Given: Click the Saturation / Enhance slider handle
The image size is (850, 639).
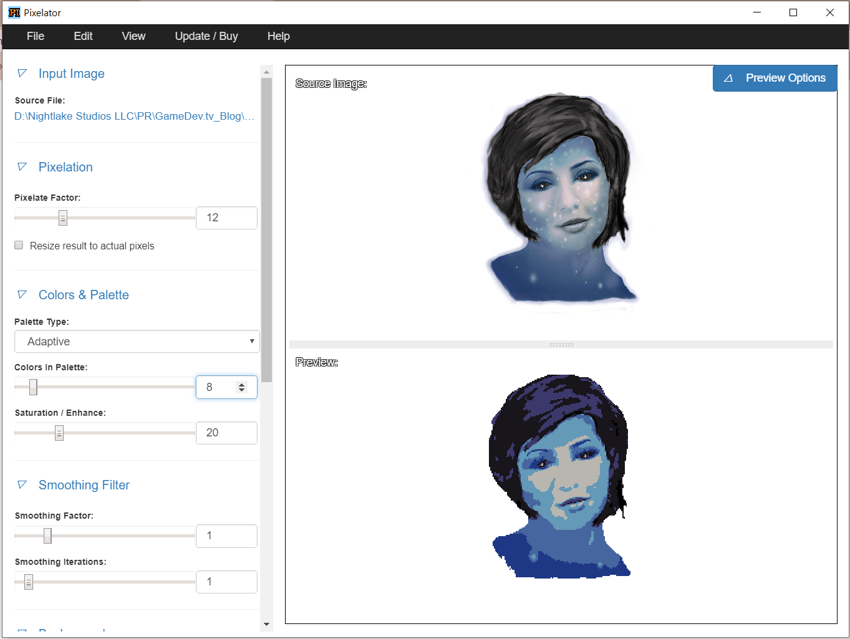Looking at the screenshot, I should [x=59, y=433].
